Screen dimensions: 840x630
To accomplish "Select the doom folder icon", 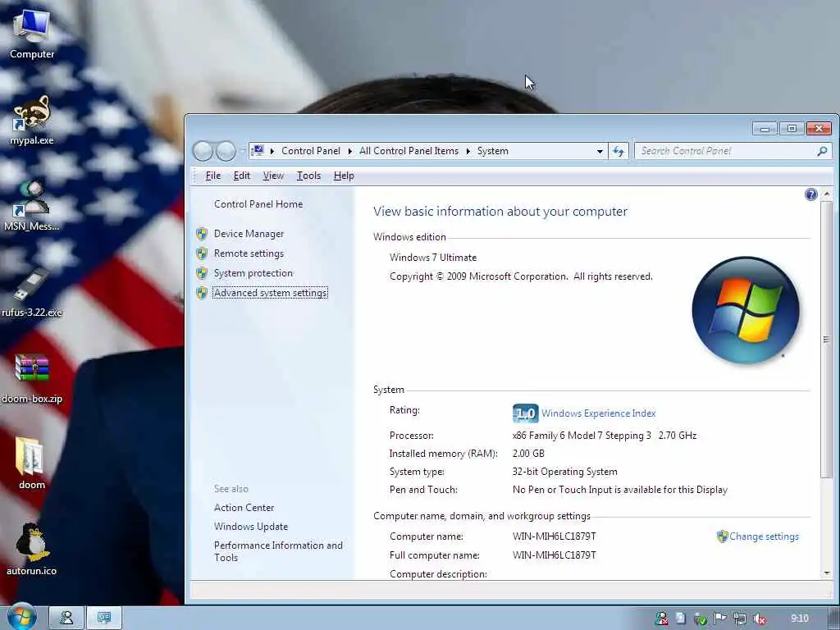I will 32,464.
